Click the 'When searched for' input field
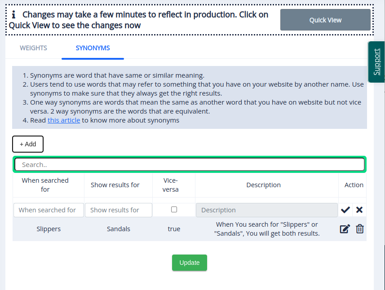385x290 pixels. [49, 210]
